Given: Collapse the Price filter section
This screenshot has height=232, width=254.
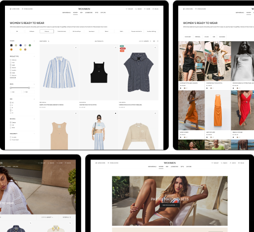Looking at the screenshot, I should pyautogui.click(x=34, y=84).
